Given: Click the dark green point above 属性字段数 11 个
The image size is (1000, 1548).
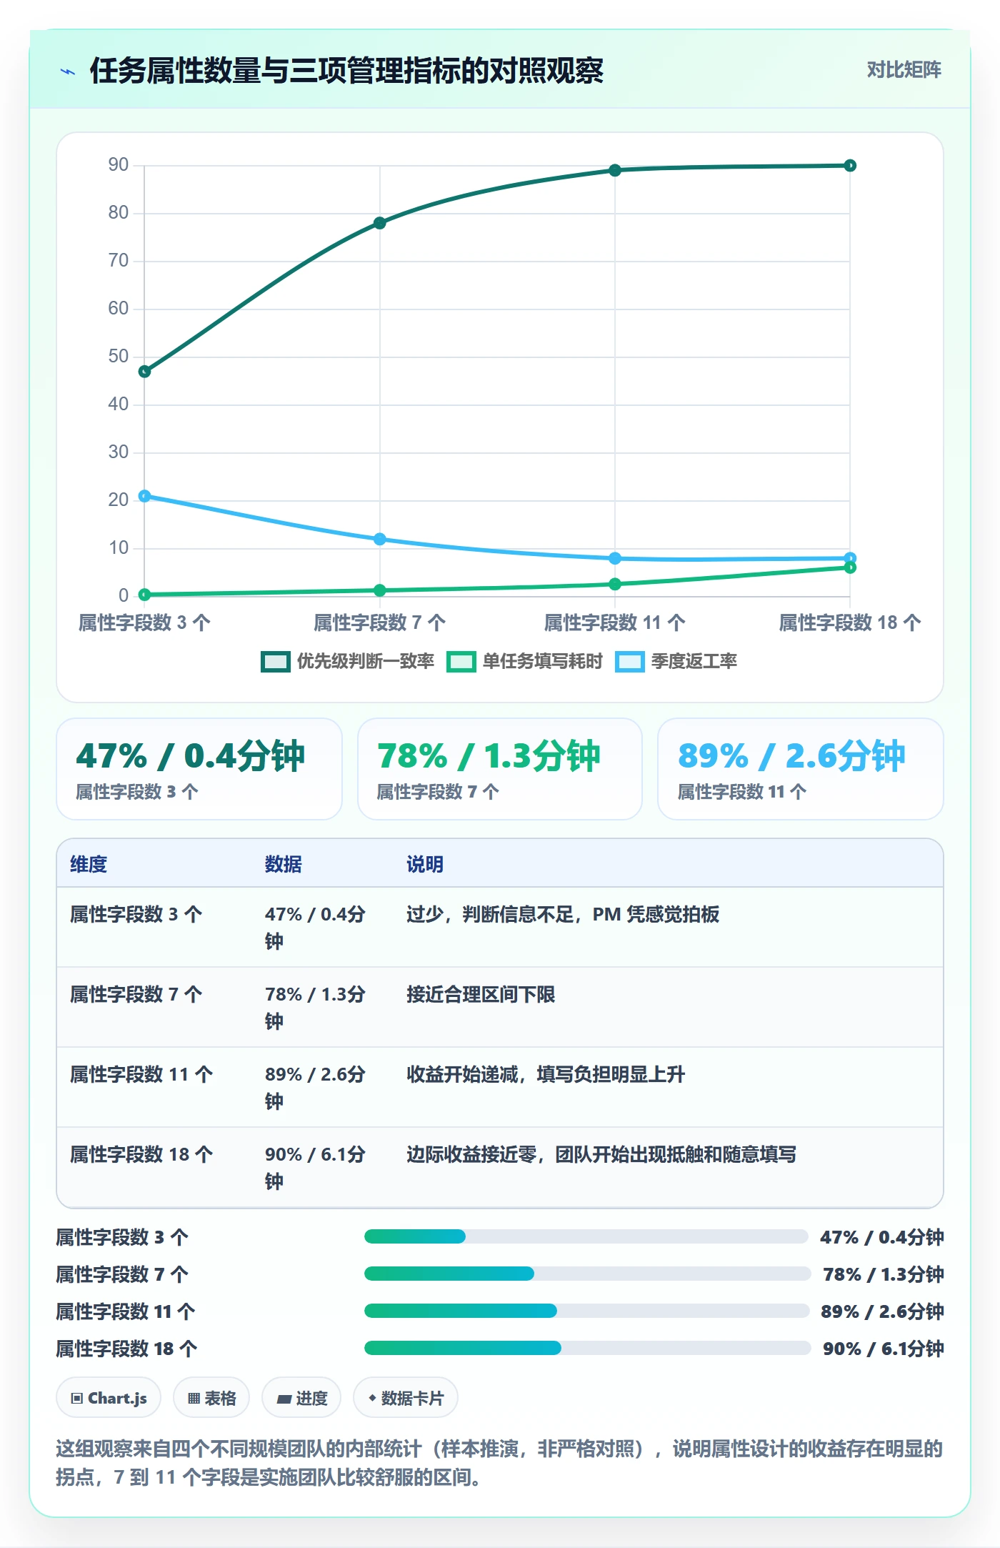Looking at the screenshot, I should [615, 170].
